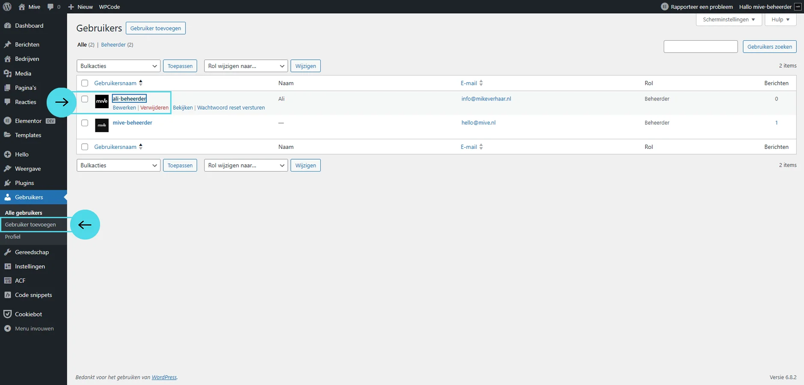Open the comments bubble icon in admin bar
Viewport: 804px width, 385px height.
click(51, 7)
